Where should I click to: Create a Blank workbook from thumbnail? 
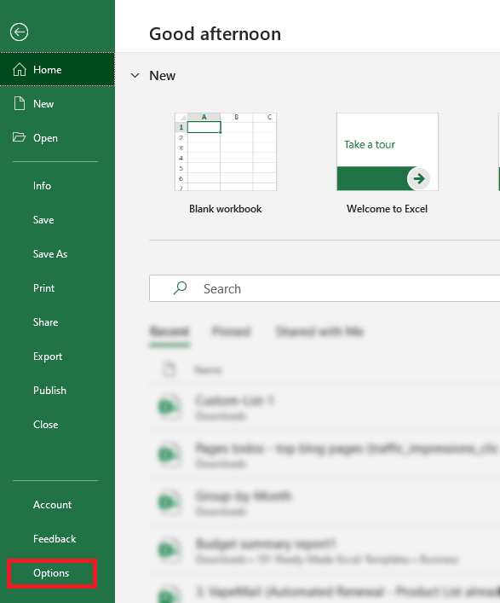[x=226, y=152]
